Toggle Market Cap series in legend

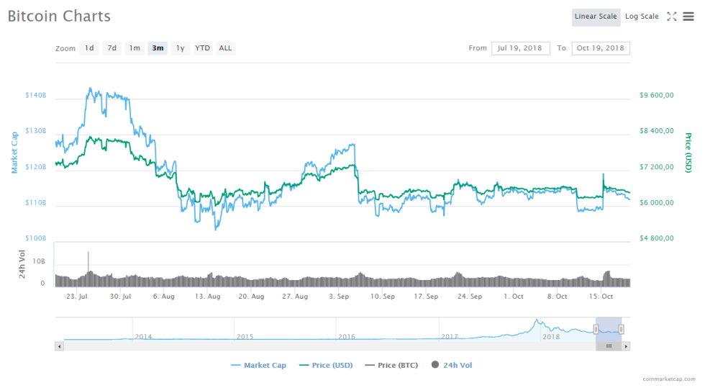point(258,366)
